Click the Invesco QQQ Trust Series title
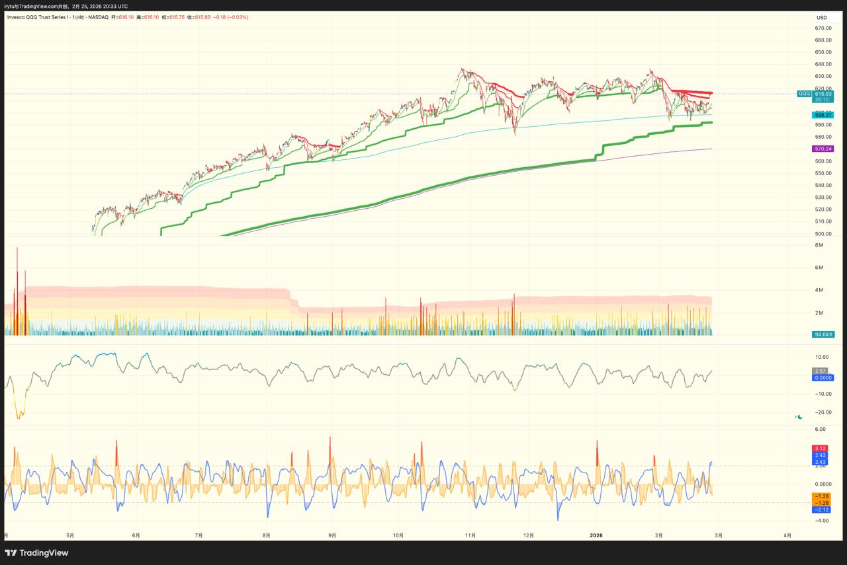 click(37, 17)
